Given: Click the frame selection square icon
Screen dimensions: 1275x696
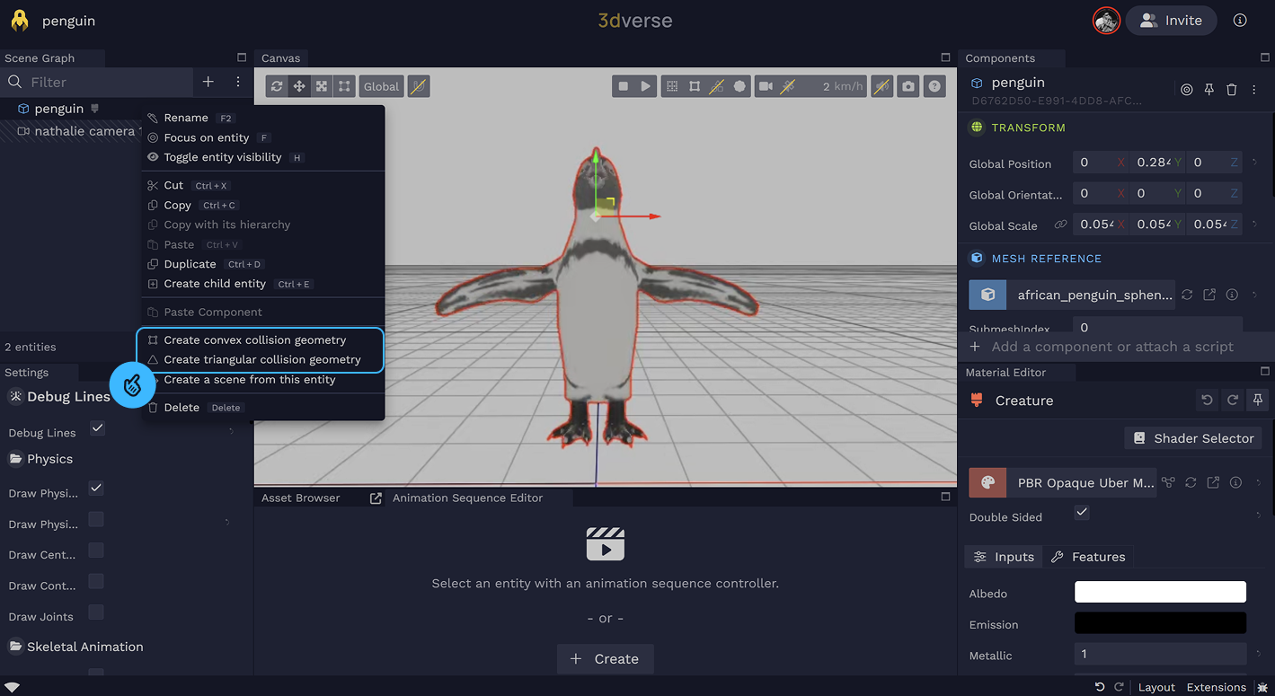Looking at the screenshot, I should [x=695, y=86].
